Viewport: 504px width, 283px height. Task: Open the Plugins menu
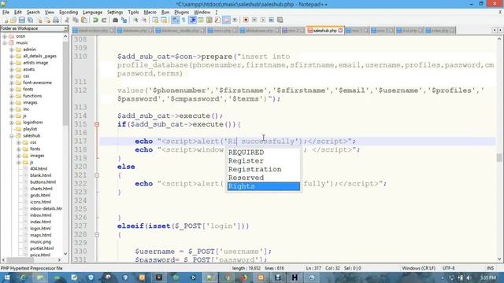pos(182,13)
